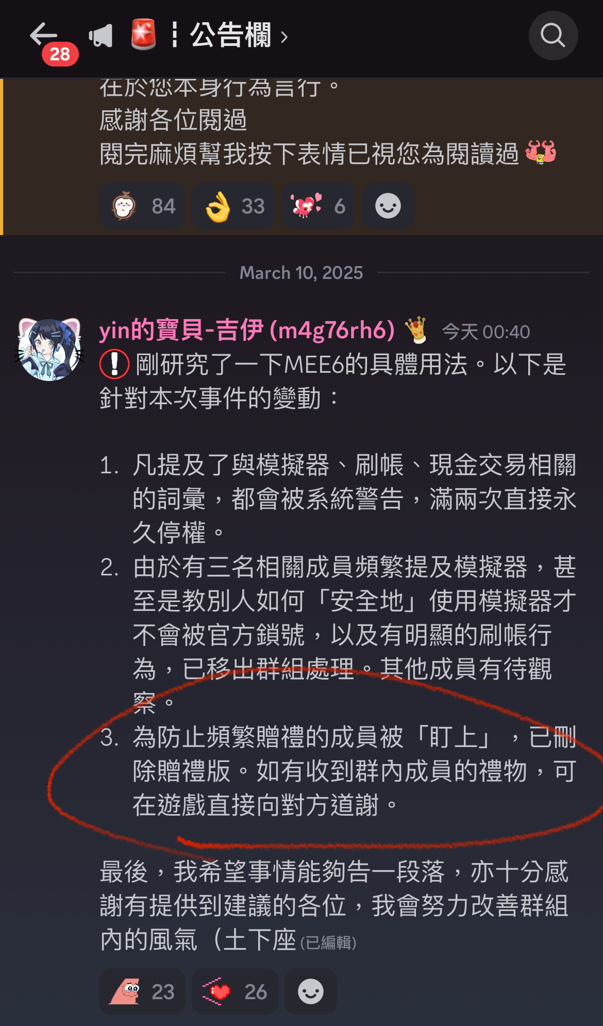Open the anime cat-ear user avatar
This screenshot has height=1026, width=603.
click(x=49, y=350)
